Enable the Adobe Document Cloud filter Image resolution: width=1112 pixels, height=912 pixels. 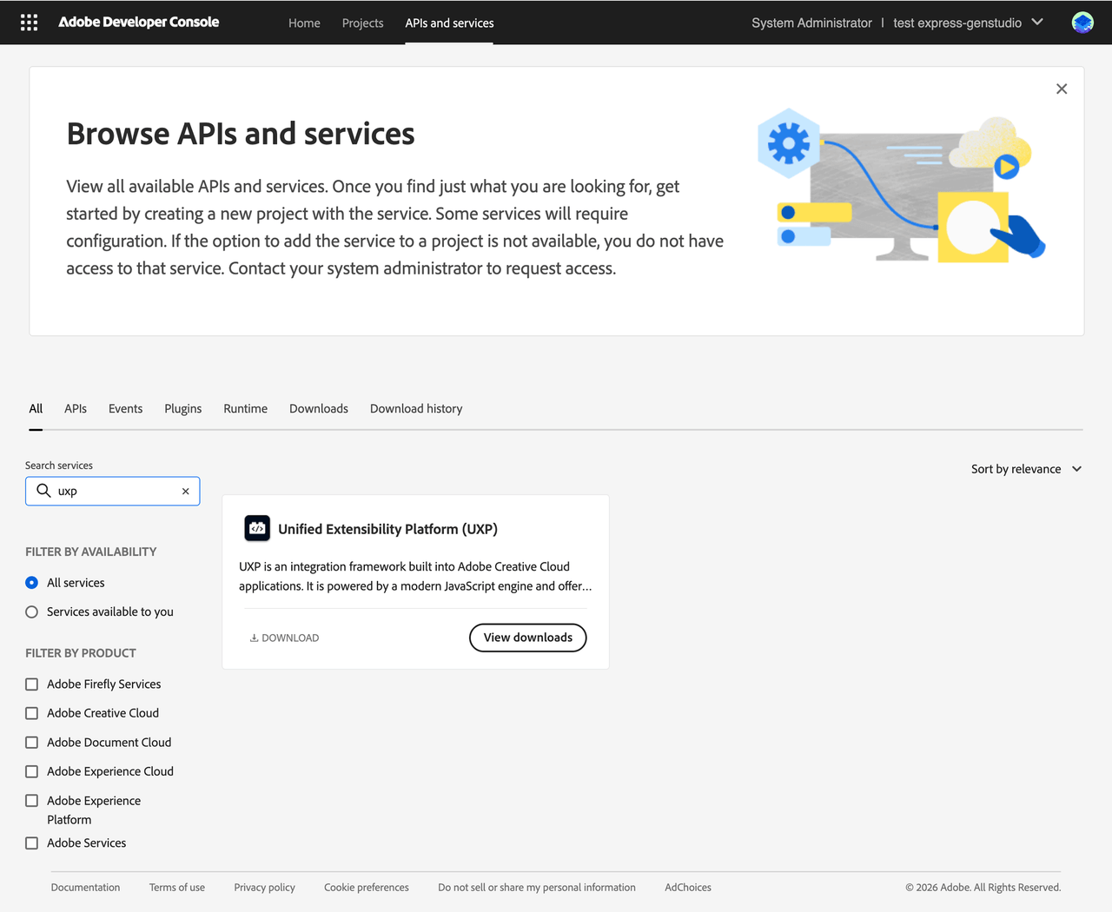click(x=31, y=742)
